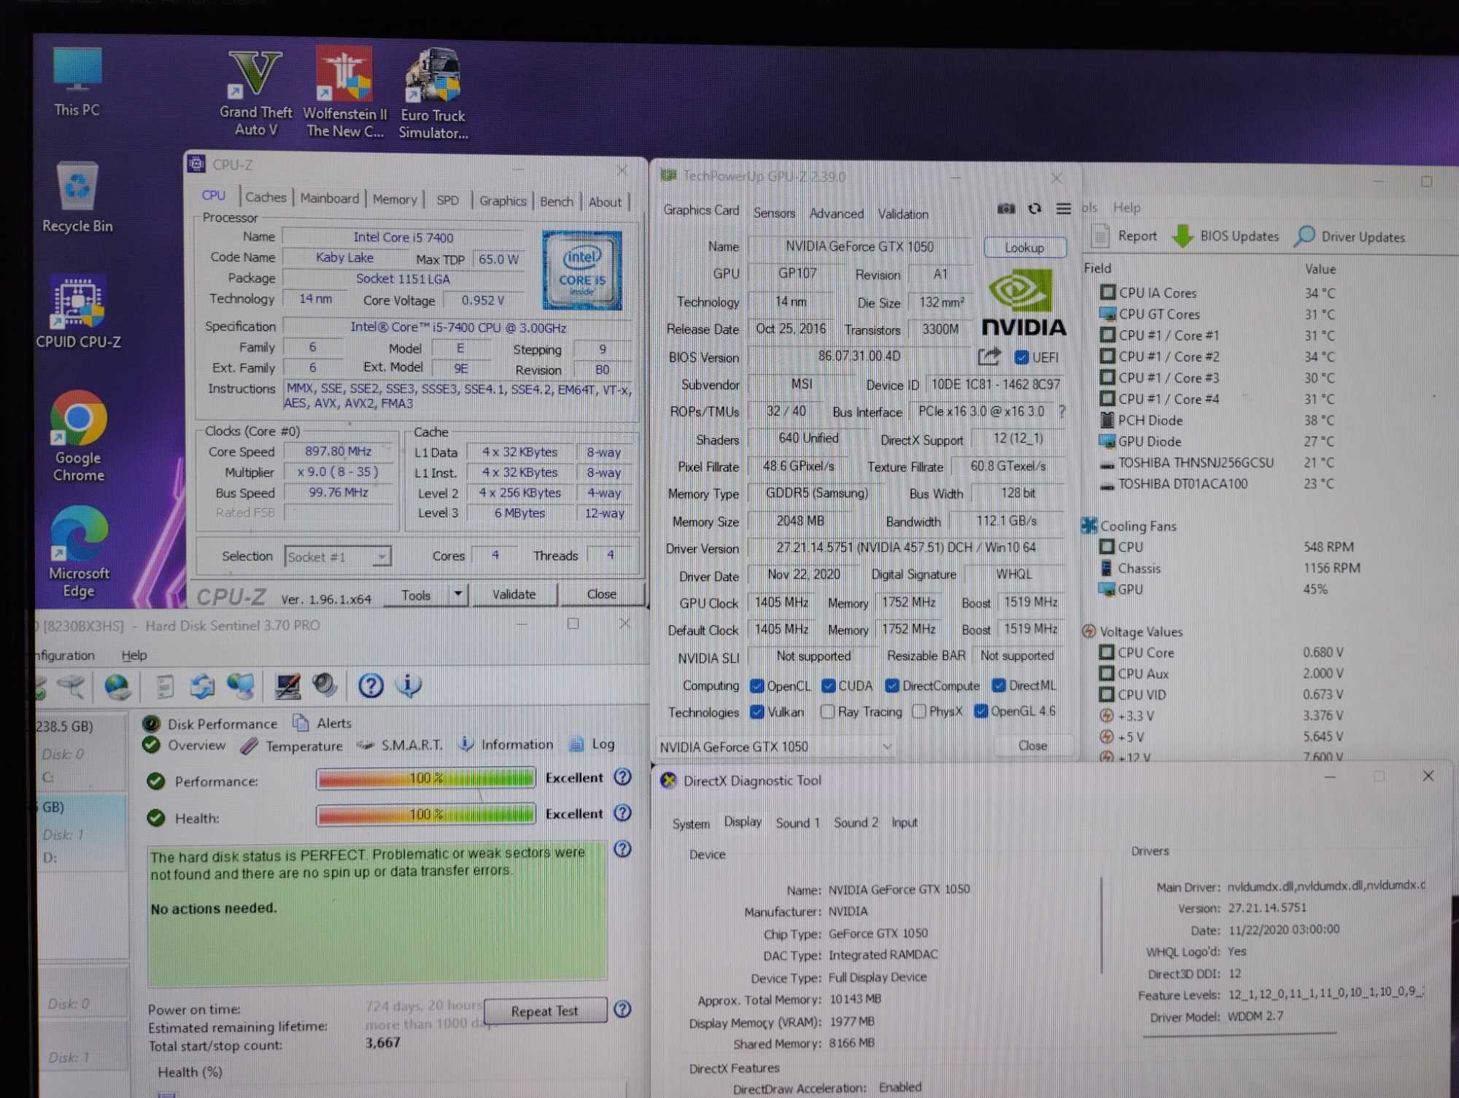Click the CPU-Z Tools button
The height and width of the screenshot is (1098, 1459).
click(417, 595)
